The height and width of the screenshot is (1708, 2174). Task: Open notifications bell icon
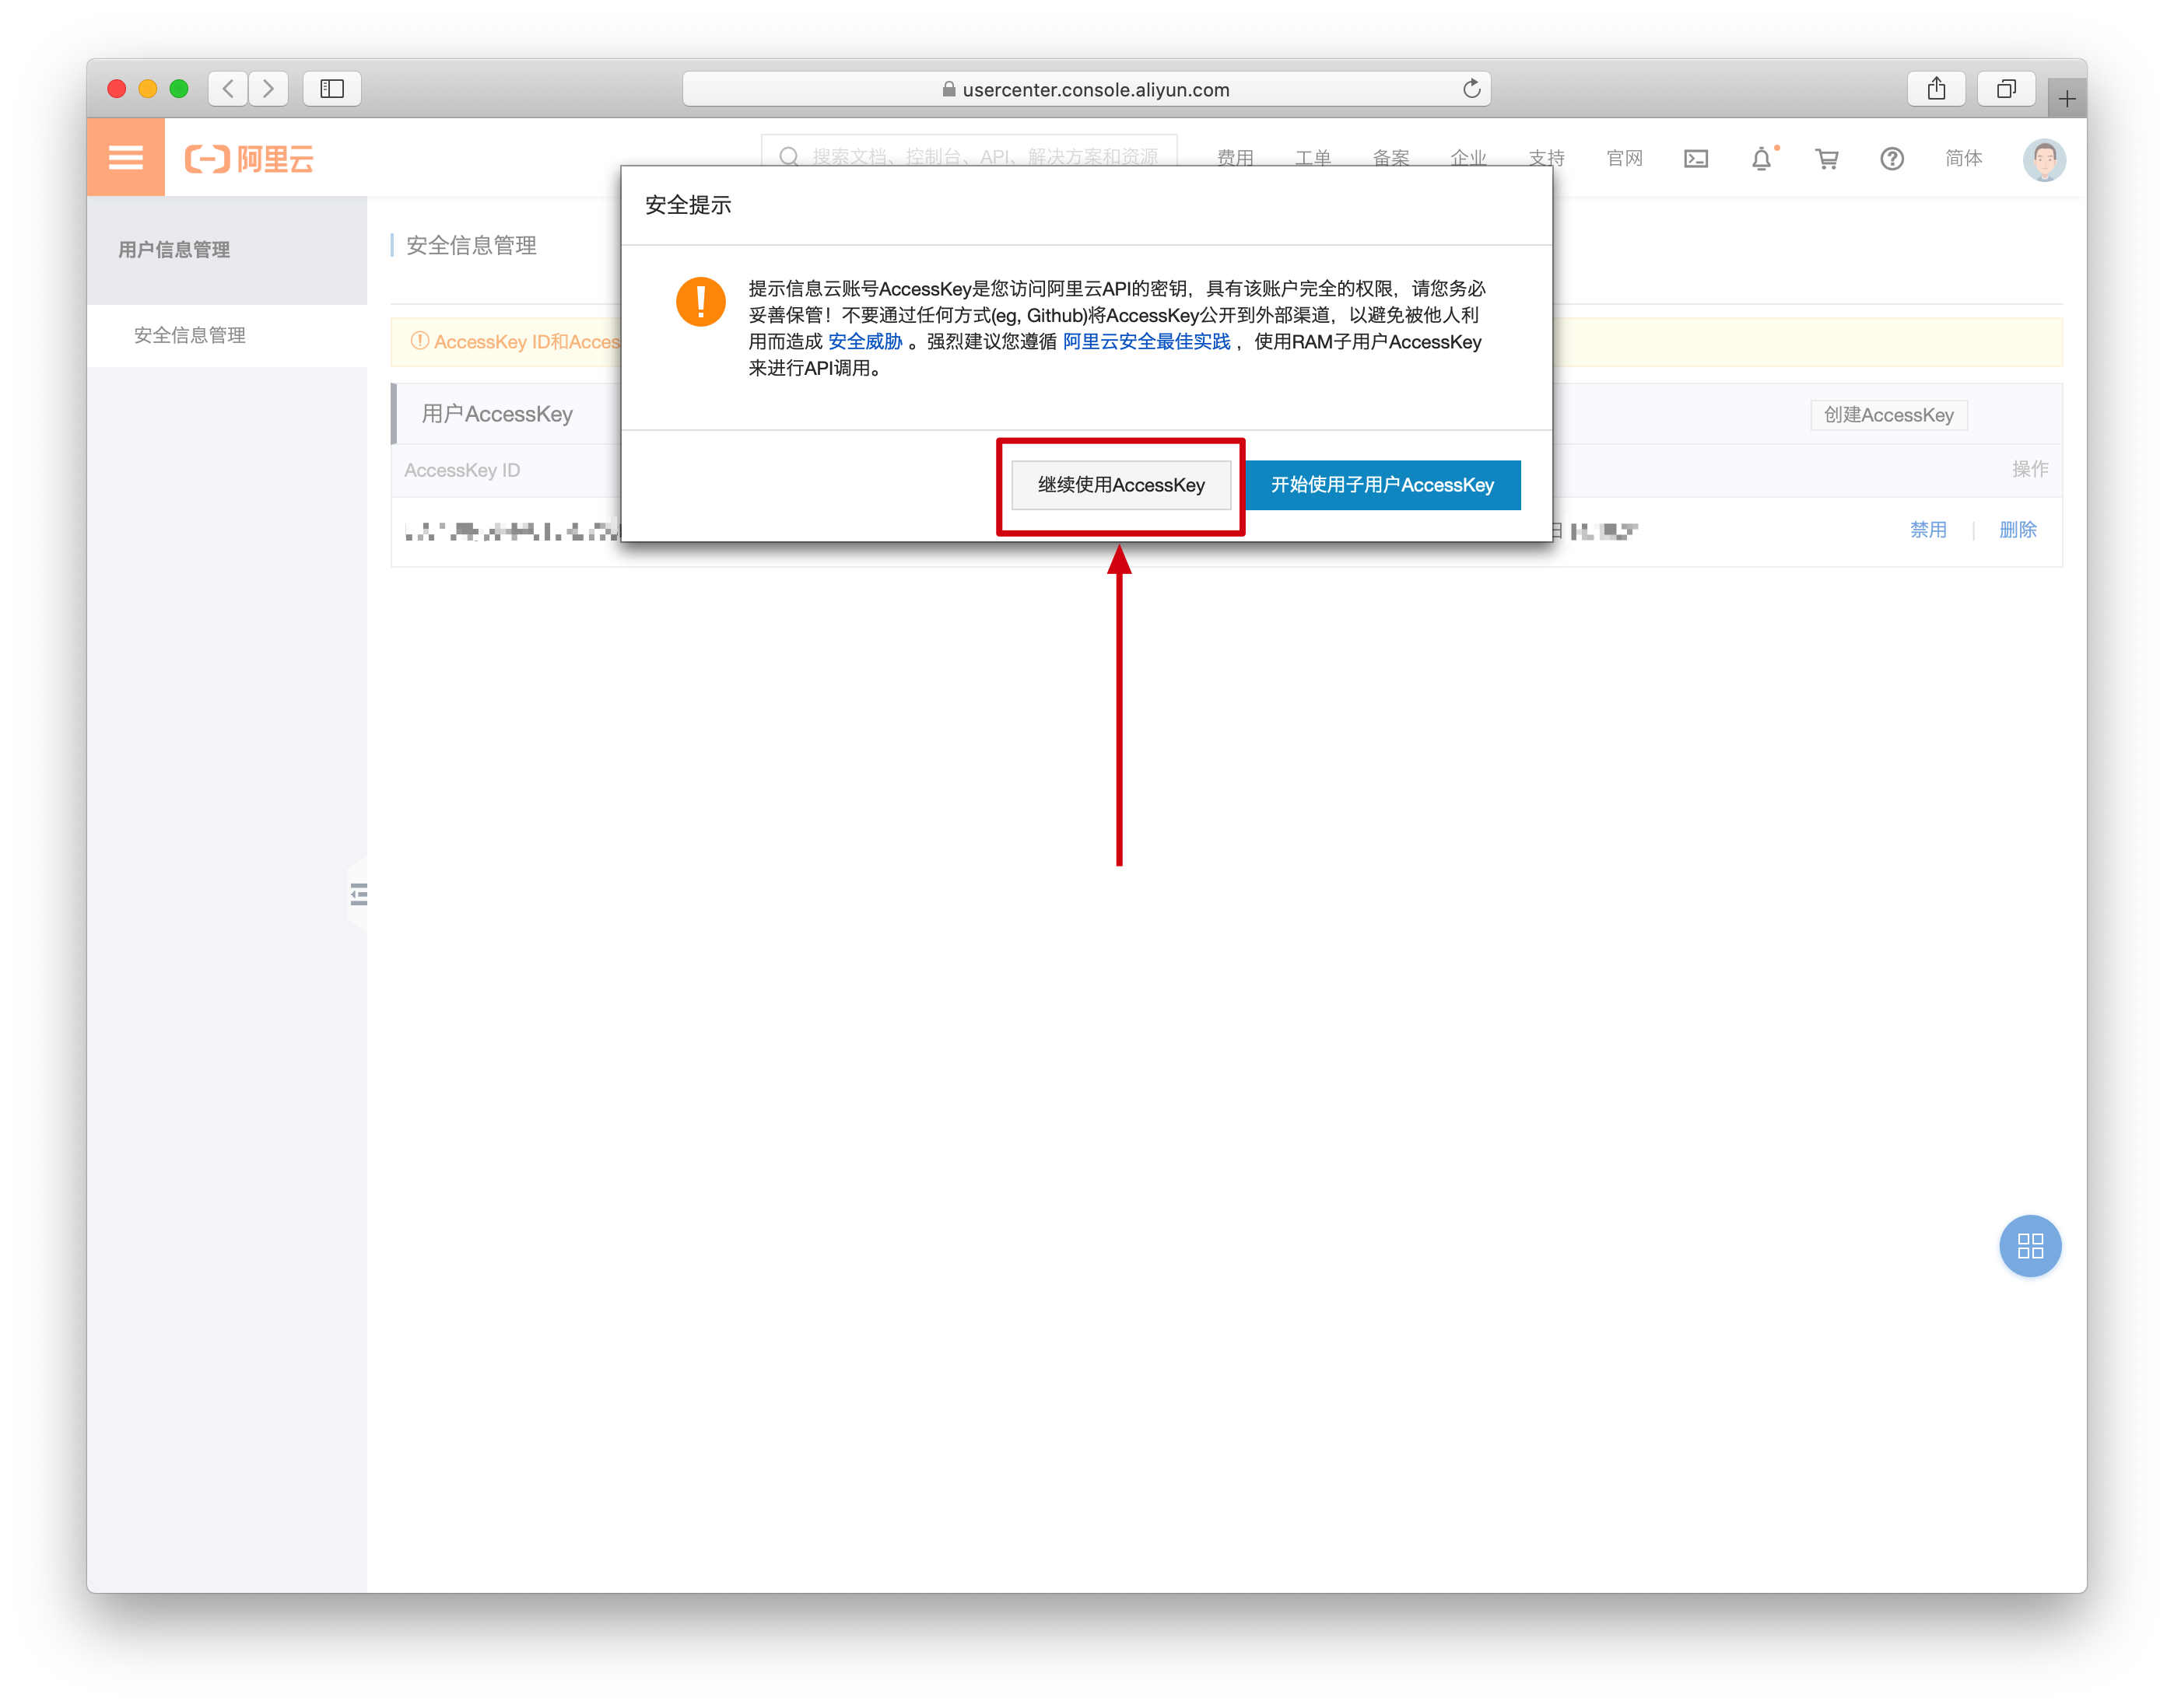pyautogui.click(x=1762, y=158)
